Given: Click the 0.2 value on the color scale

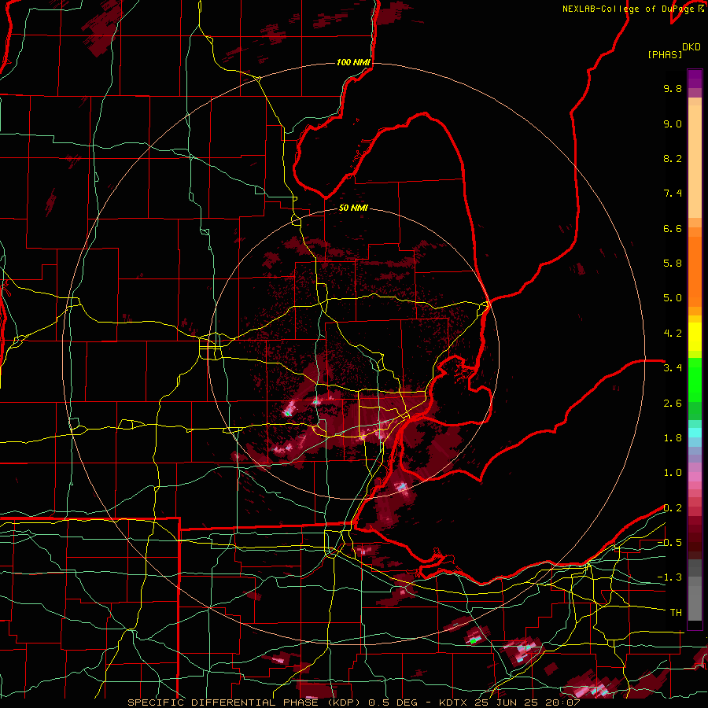Looking at the screenshot, I should 673,508.
